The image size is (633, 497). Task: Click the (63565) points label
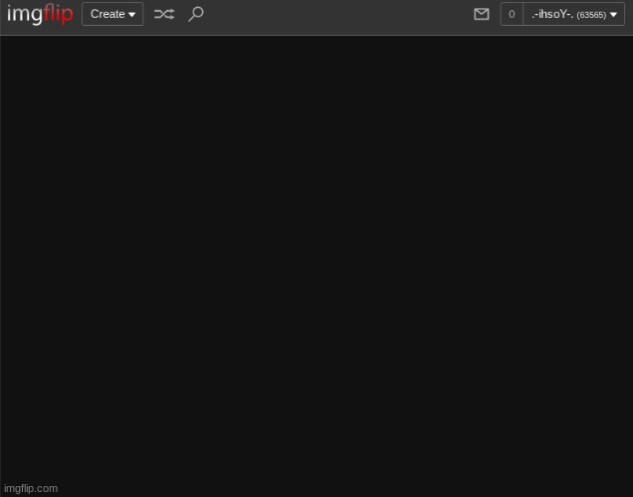[591, 15]
